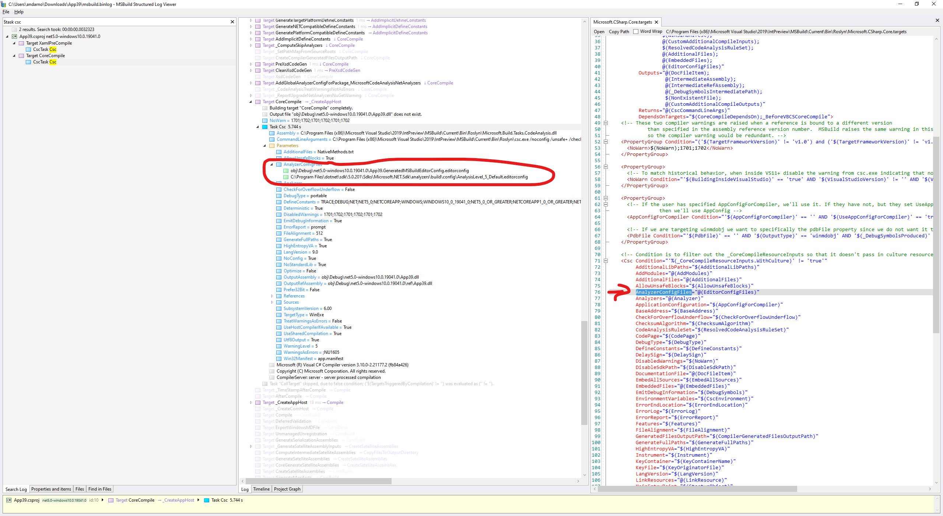943x516 pixels.
Task: Collapse the code region at line 49
Action: [x=606, y=123]
